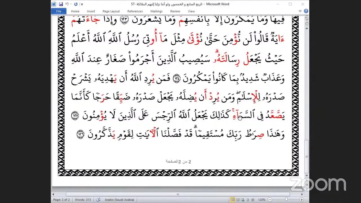361x203 pixels.
Task: Undo the last action
Action: [67, 4]
